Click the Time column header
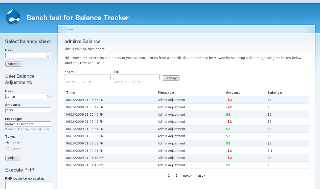 [70, 93]
